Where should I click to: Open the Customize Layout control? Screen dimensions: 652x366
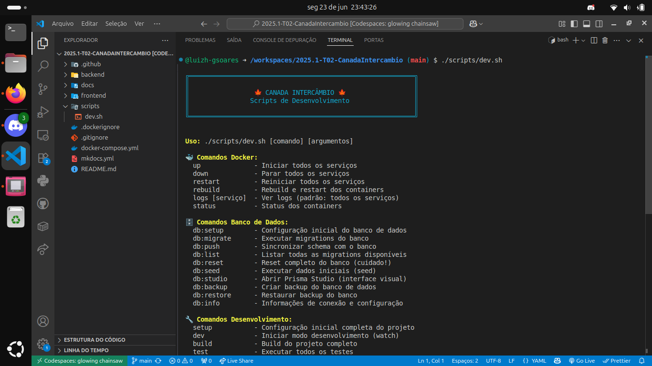pos(562,24)
